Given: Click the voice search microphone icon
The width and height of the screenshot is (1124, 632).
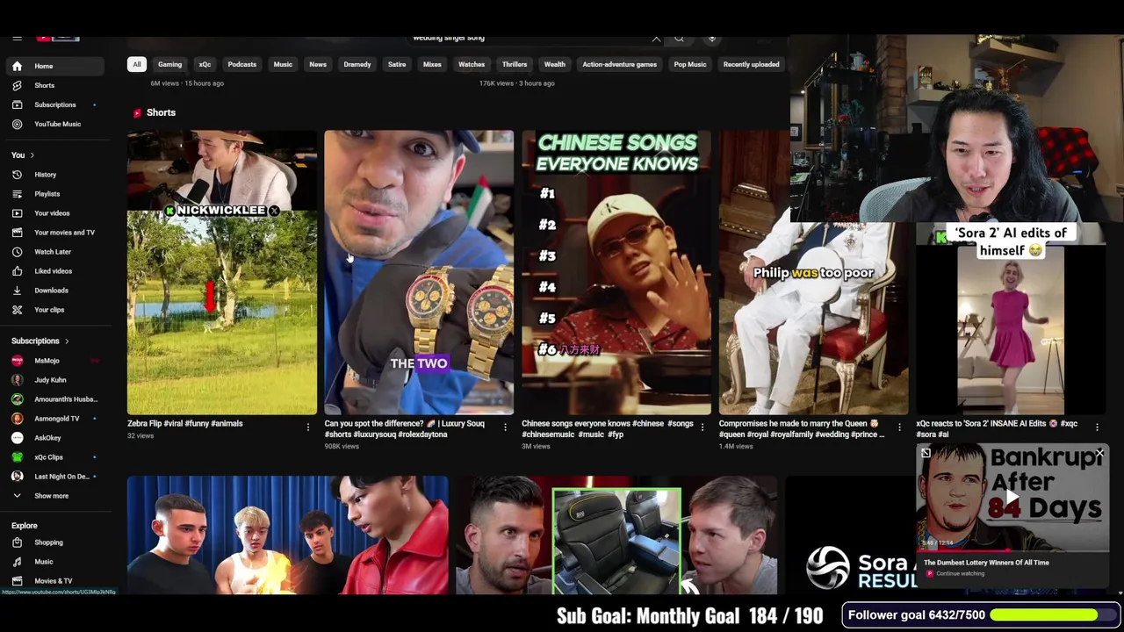Looking at the screenshot, I should 712,39.
